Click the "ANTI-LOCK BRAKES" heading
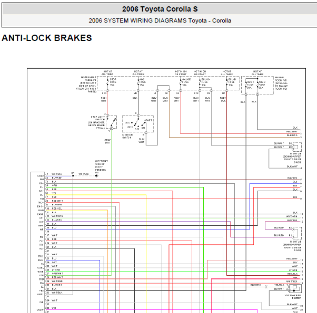 coord(47,38)
